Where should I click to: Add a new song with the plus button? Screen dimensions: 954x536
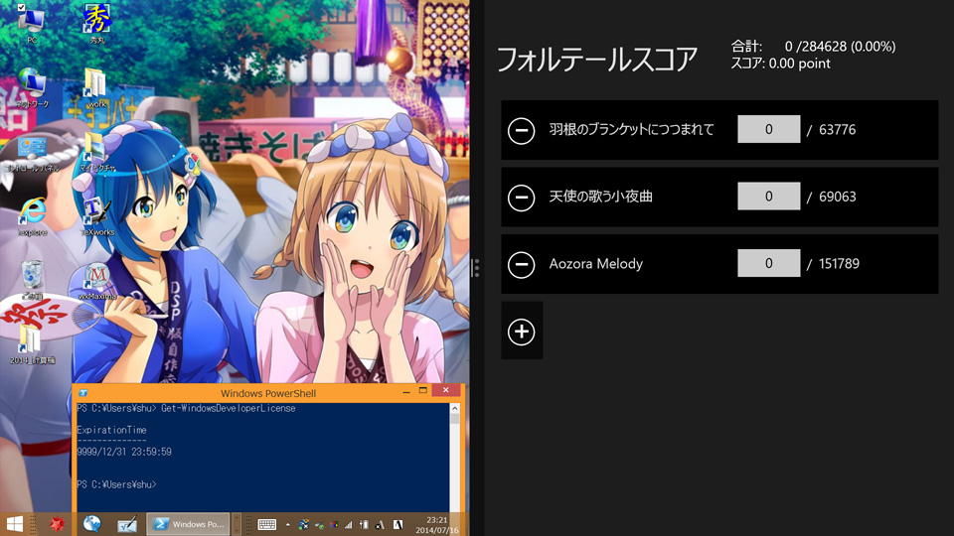[x=522, y=332]
